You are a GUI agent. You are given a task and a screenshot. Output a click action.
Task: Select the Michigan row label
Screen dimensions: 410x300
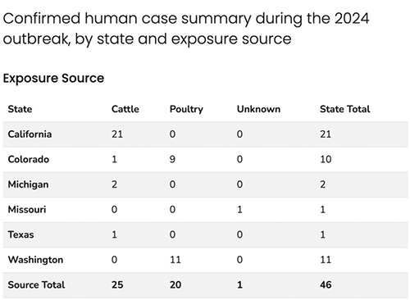(28, 184)
